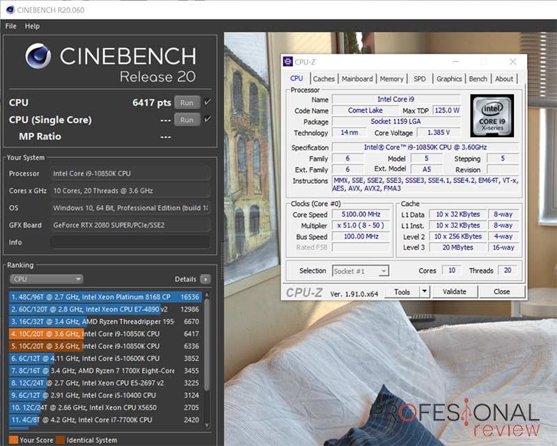The height and width of the screenshot is (446, 557).
Task: Click the Multiplier value x 51.0
Action: [361, 225]
